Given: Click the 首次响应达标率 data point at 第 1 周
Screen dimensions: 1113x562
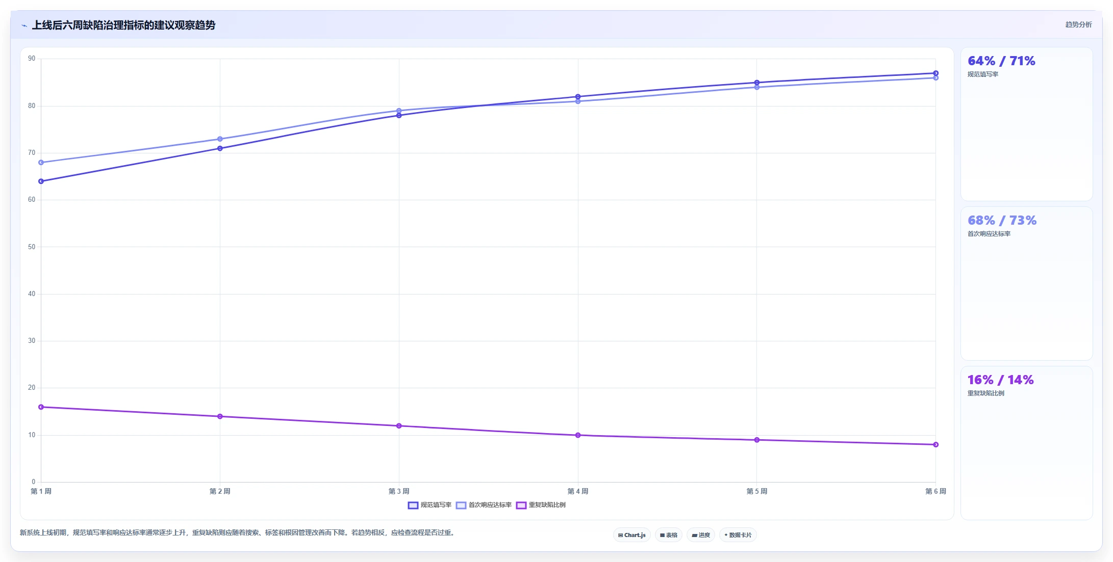Looking at the screenshot, I should click(x=41, y=163).
